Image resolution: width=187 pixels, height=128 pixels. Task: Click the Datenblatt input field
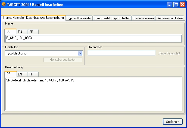(x=121, y=53)
